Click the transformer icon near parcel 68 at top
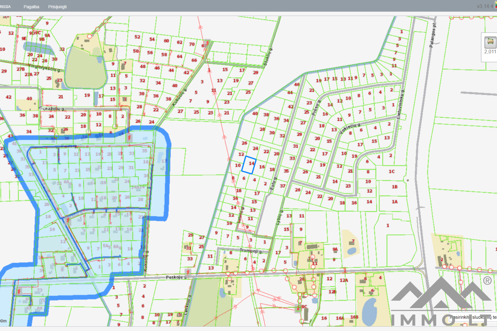This screenshot has width=497, height=331. coord(207,43)
